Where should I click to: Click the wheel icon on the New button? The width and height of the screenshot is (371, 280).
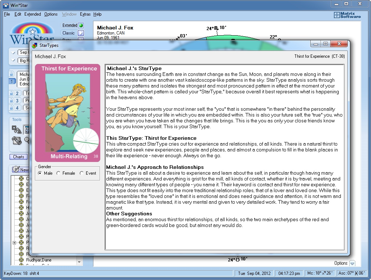(x=16, y=169)
